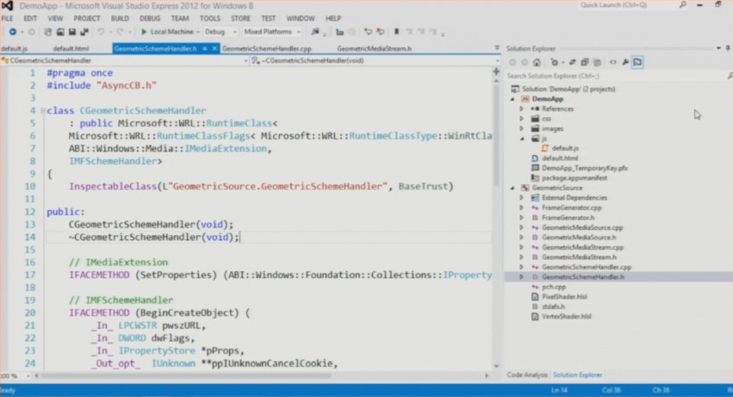Click the editor horizontal scrollbar

tap(185, 375)
